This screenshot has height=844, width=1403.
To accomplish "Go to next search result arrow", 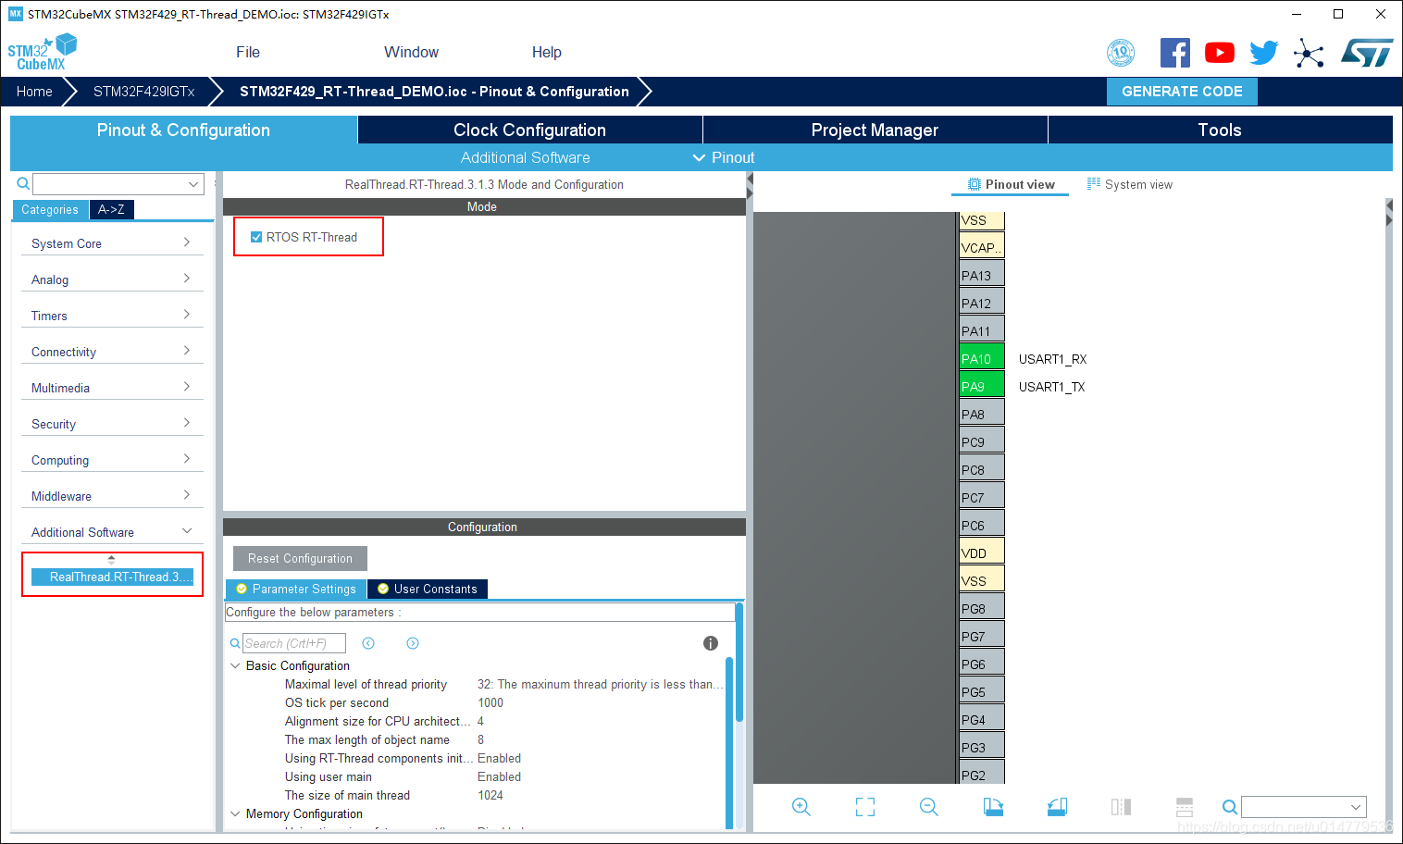I will click(413, 643).
